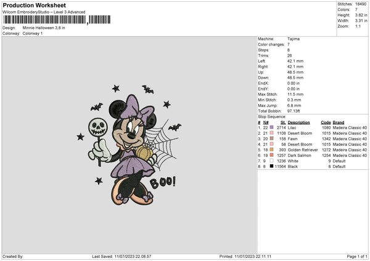Click the Printed timestamp '11/07/2023 22.11.11'
The image size is (370, 261).
coord(253,257)
